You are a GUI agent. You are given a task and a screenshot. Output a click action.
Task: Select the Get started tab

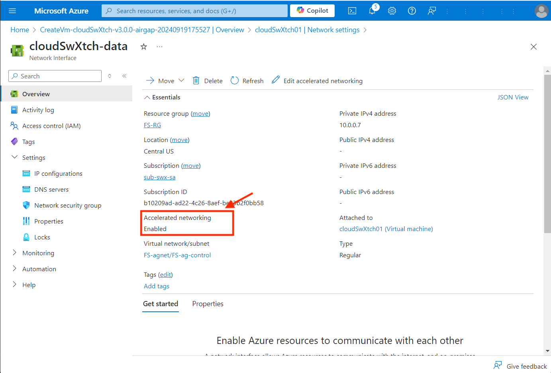tap(161, 303)
